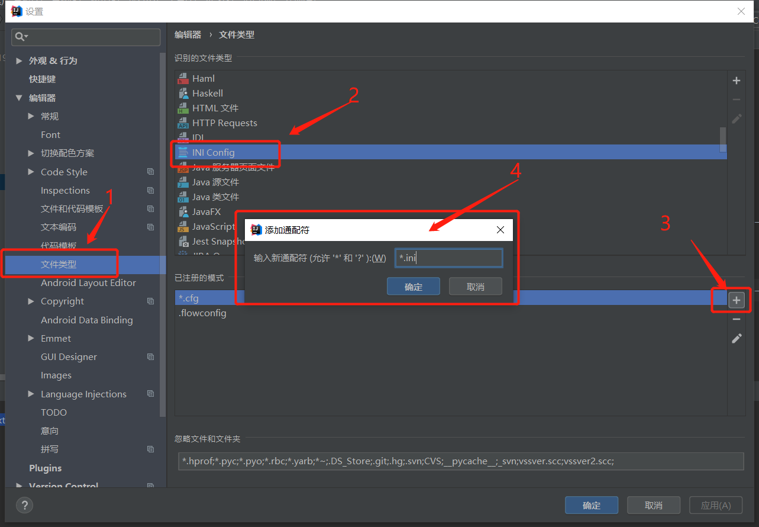The image size is (759, 527).
Task: Expand the Copyright settings node
Action: pos(31,301)
